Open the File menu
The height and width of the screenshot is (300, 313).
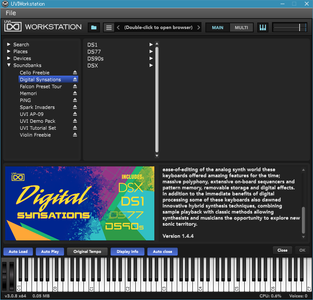click(x=11, y=13)
